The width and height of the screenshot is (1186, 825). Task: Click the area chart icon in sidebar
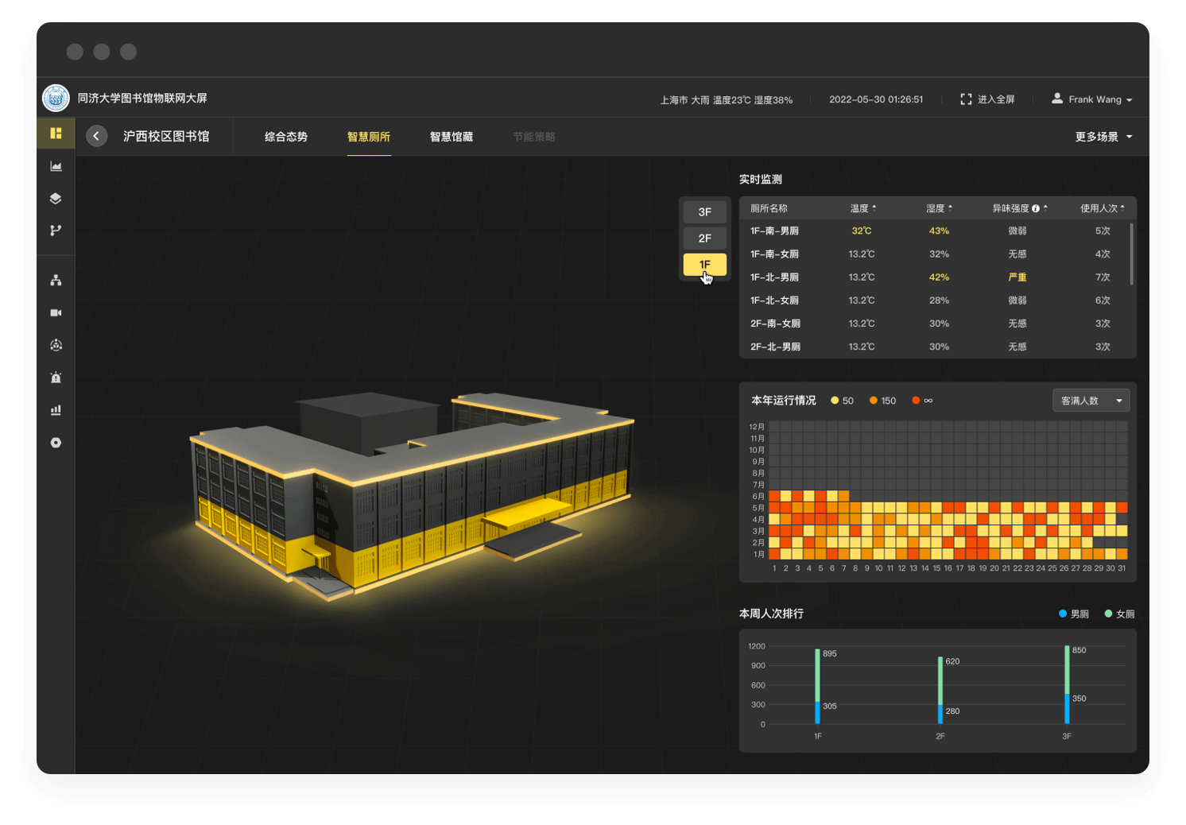56,166
